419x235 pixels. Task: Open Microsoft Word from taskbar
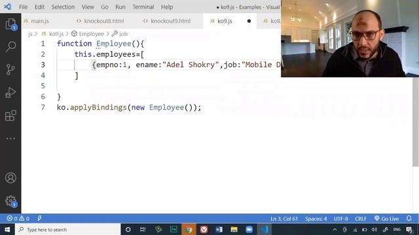[219, 229]
